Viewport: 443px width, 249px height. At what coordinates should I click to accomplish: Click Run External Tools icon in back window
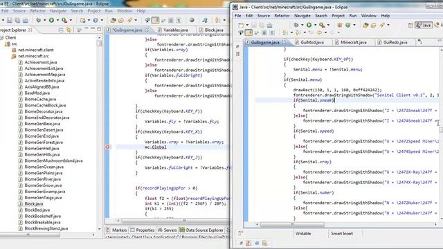tap(64, 20)
